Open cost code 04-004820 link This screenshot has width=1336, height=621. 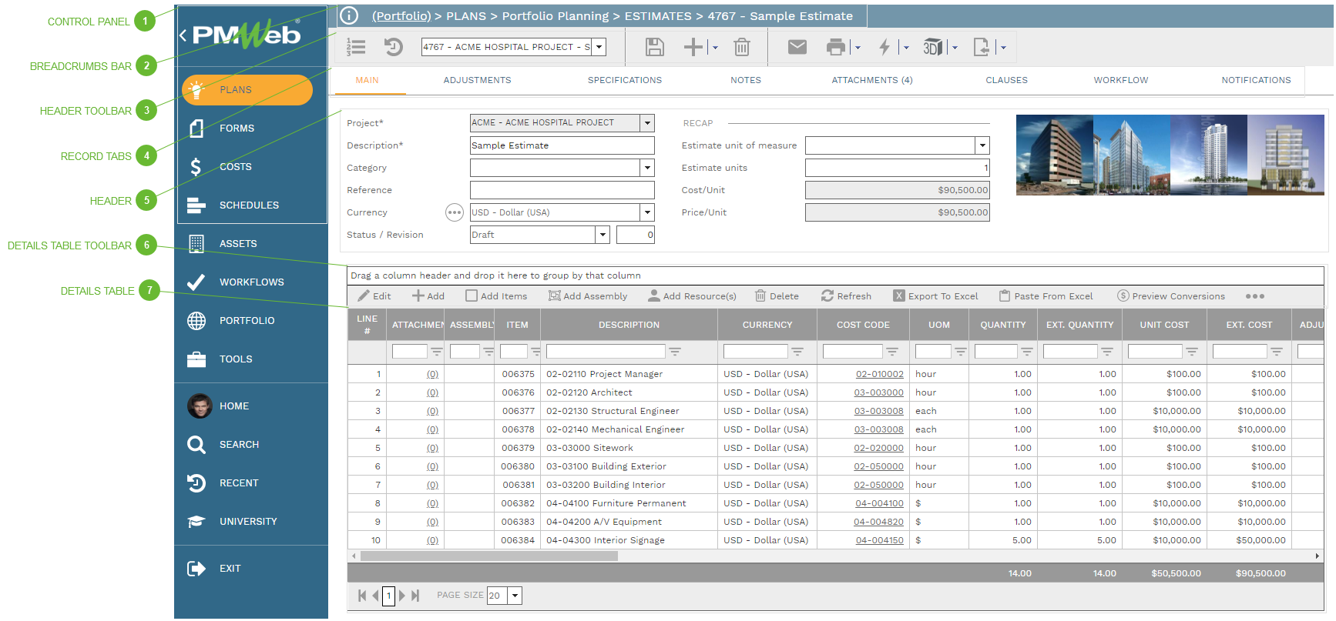pyautogui.click(x=878, y=522)
